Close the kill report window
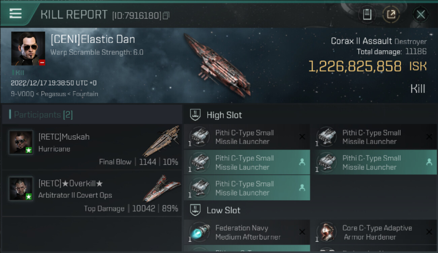Screen dimensions: 438x253 pos(420,15)
